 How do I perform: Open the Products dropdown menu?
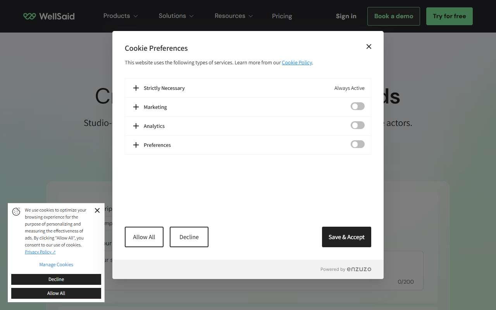coord(121,16)
